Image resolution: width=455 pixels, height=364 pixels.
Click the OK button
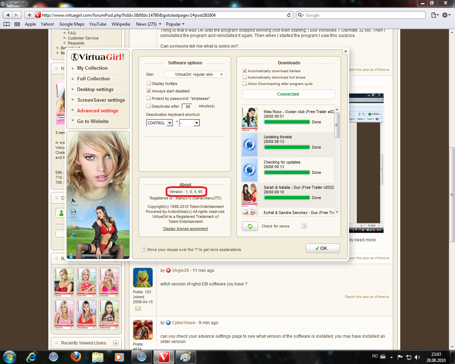[322, 248]
